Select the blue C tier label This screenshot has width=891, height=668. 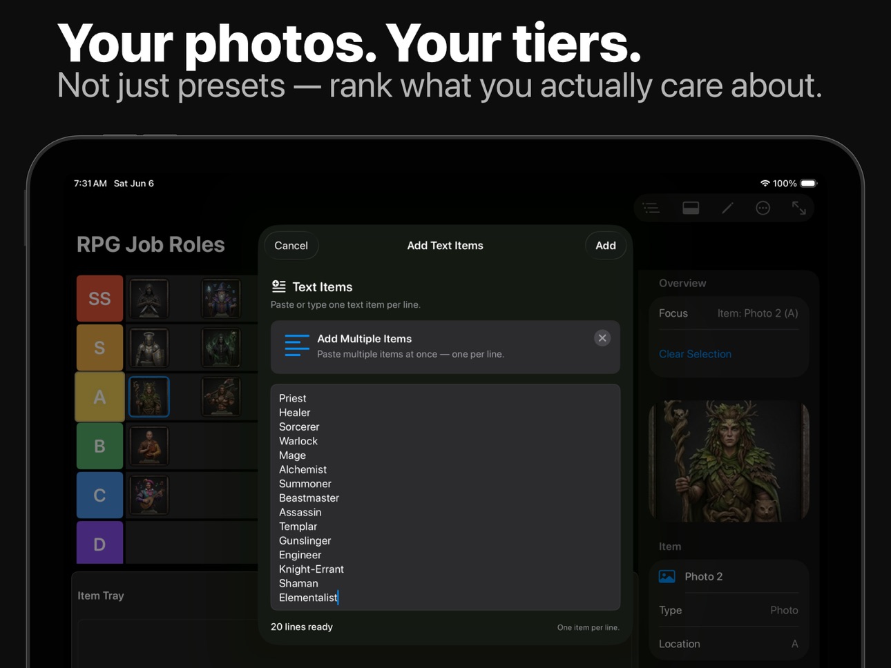(99, 495)
